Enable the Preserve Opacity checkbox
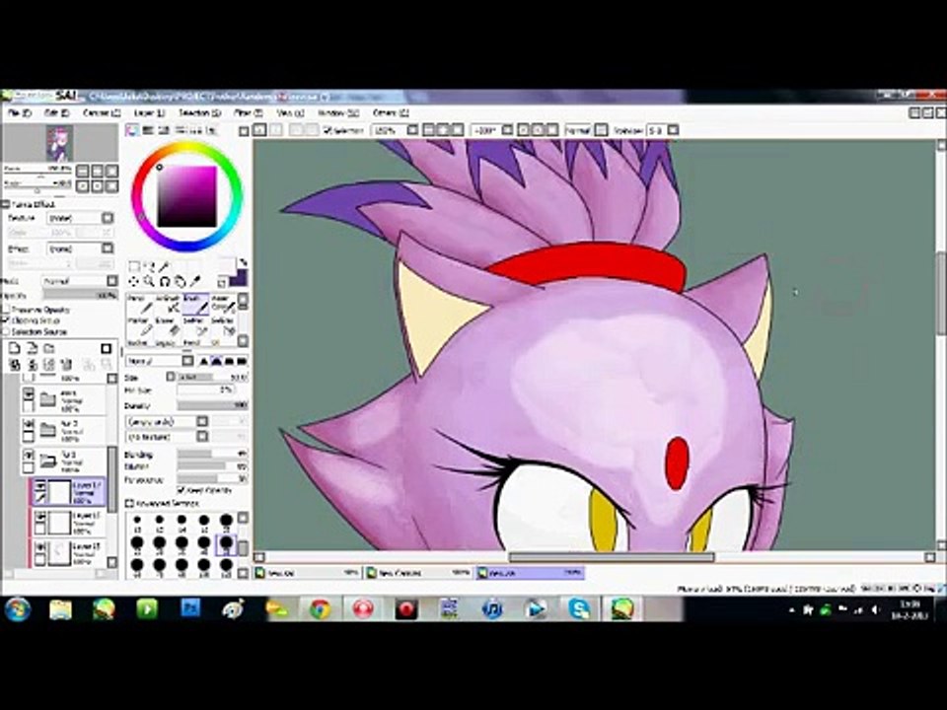947x710 pixels. (6, 309)
